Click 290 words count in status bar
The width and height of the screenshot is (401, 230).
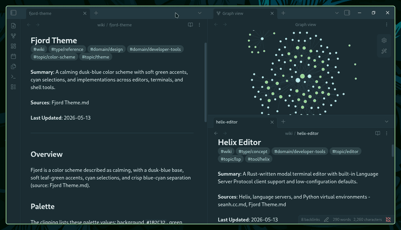[341, 219]
